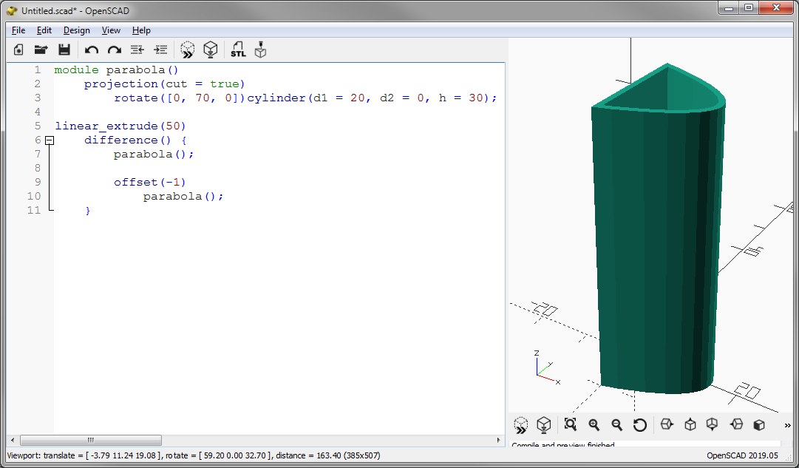
Task: Click the Redo arrow icon
Action: click(x=115, y=50)
